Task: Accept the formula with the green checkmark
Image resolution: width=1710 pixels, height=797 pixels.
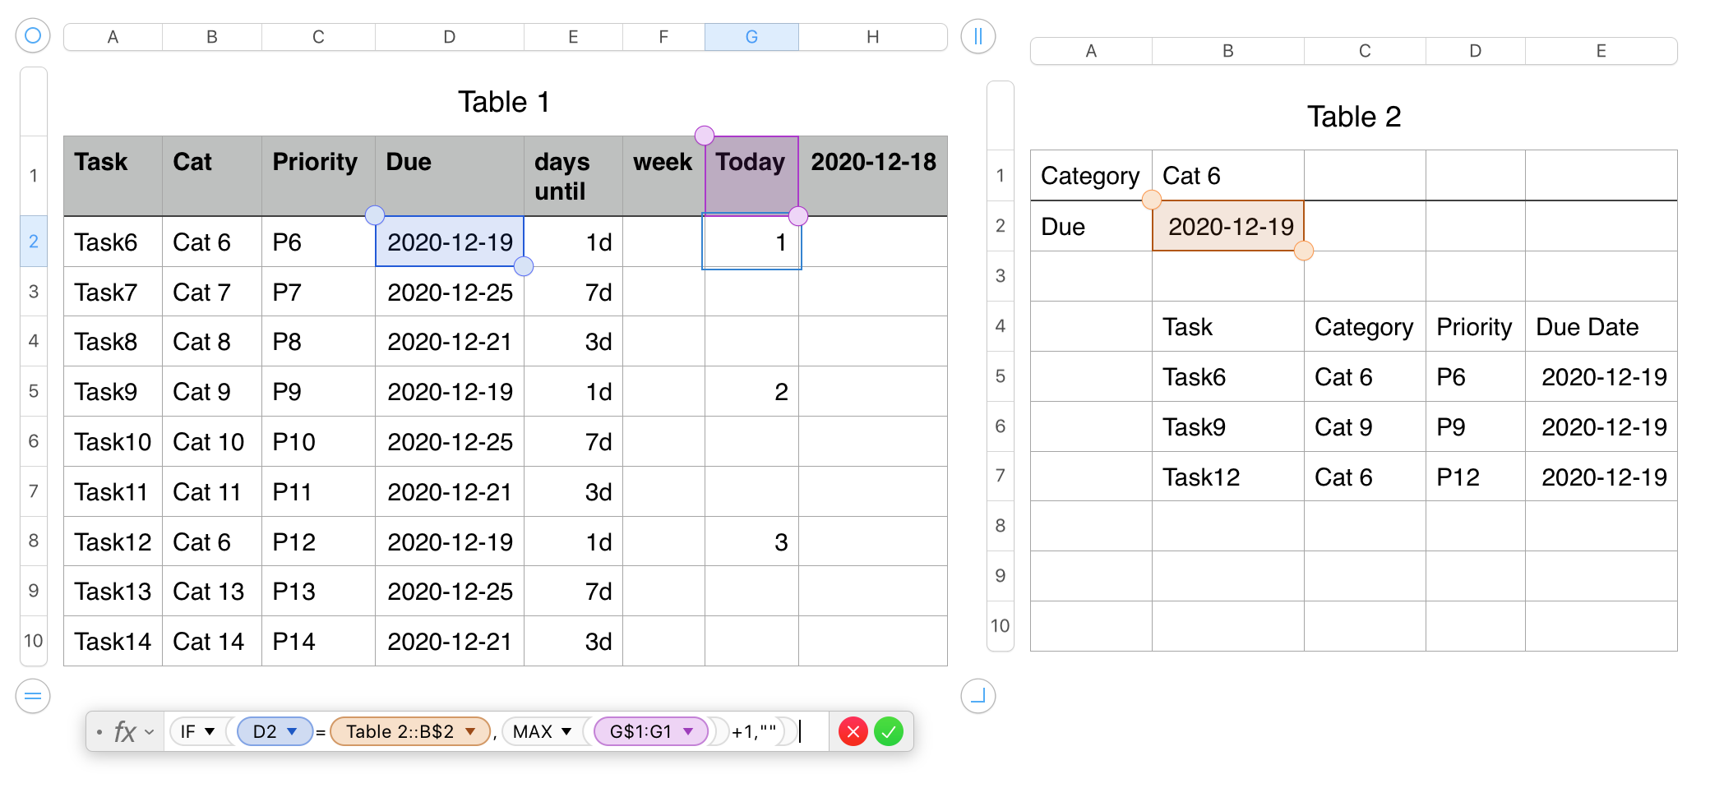Action: (889, 731)
